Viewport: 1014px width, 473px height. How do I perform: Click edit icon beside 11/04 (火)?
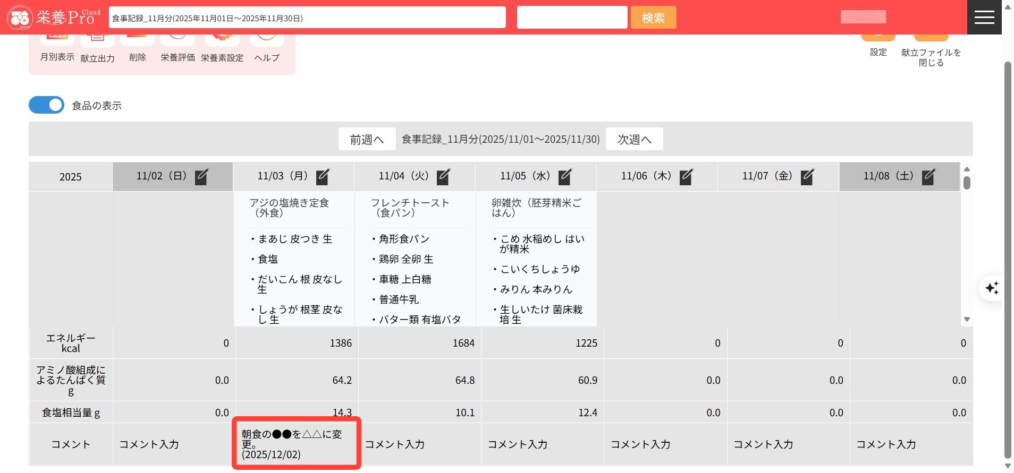click(x=444, y=176)
